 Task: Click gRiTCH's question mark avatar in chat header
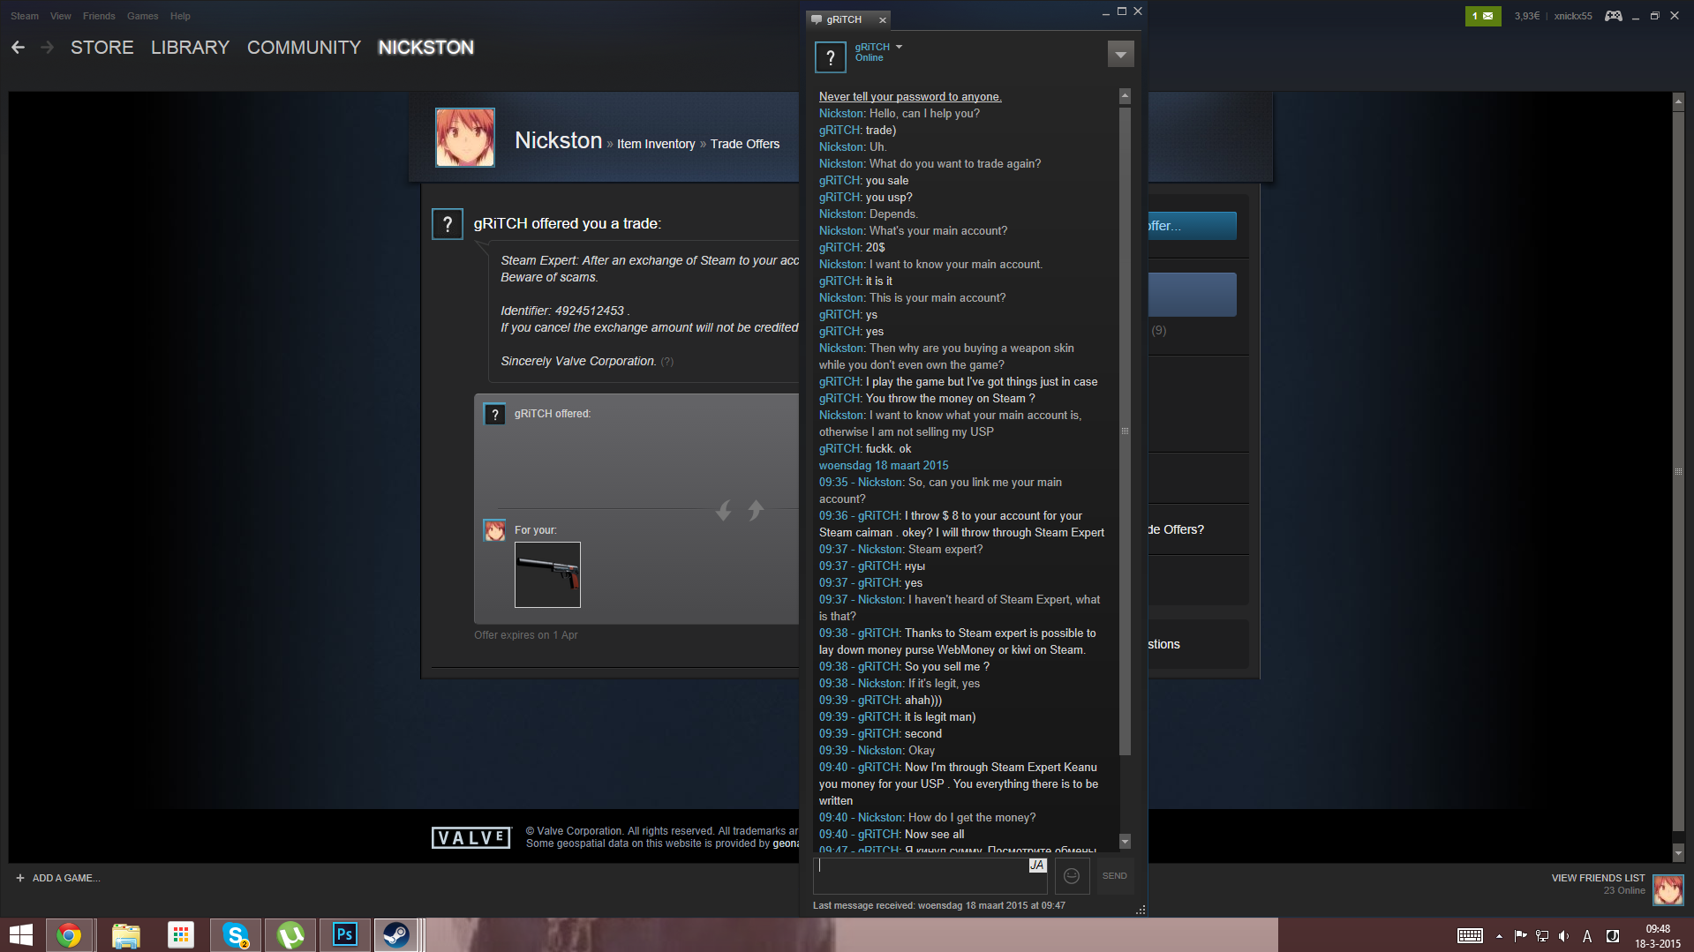830,57
